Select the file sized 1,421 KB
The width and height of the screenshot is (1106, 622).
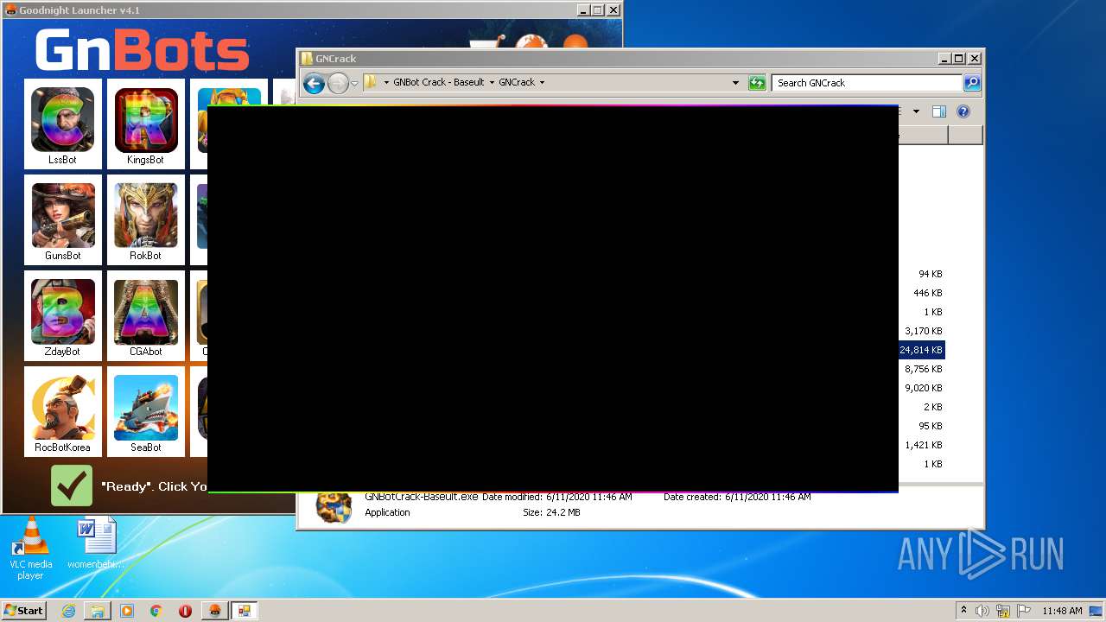923,445
